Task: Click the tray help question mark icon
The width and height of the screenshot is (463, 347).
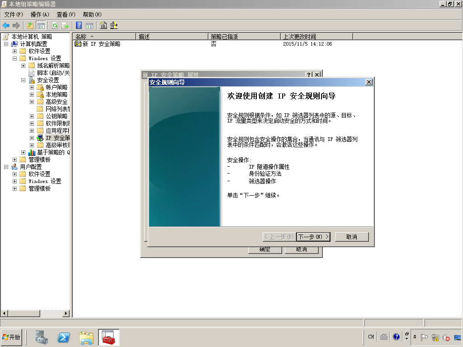Action: (396, 337)
